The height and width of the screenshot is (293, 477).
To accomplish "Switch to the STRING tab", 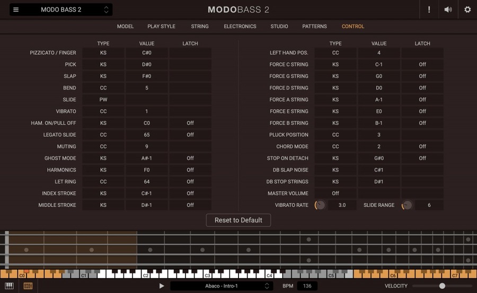I will (x=200, y=26).
